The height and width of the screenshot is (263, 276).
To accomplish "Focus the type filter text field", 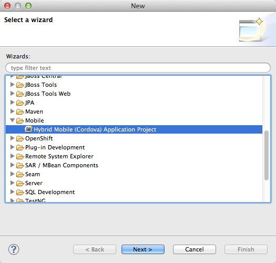I will [x=138, y=68].
